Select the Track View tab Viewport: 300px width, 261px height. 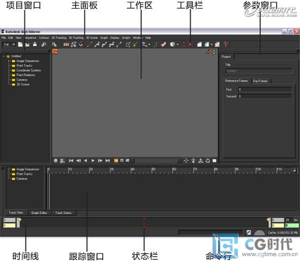point(16,212)
